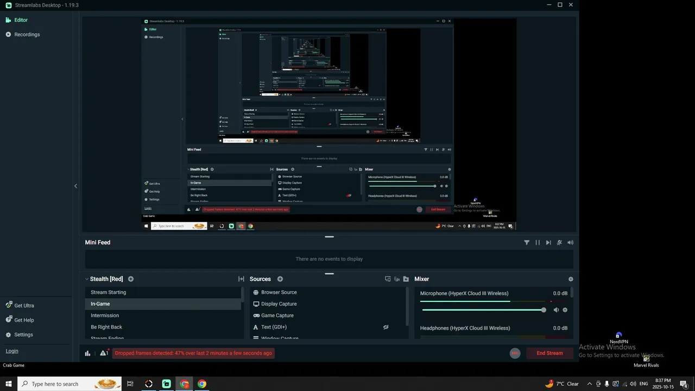Select the Stream Starting scene

163,292
